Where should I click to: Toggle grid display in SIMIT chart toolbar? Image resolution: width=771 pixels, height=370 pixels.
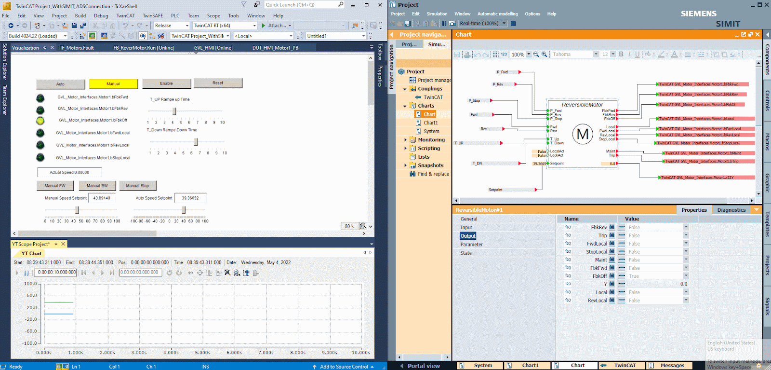(495, 55)
